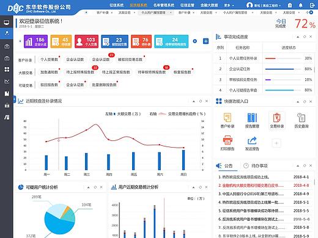Open 客户补录 shortcut icon in 快捷功能入口
The height and width of the screenshot is (238, 318).
(227, 120)
